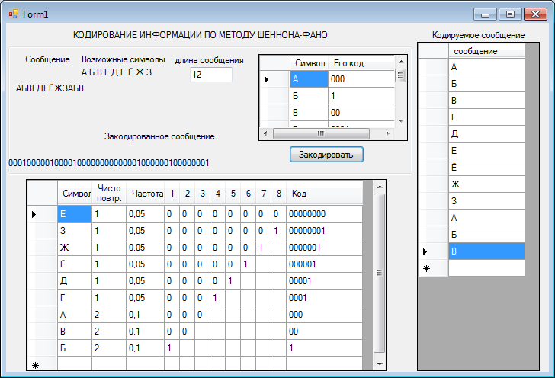555x378 pixels.
Task: Select code cell 00 next to symbol В
Action: point(361,113)
